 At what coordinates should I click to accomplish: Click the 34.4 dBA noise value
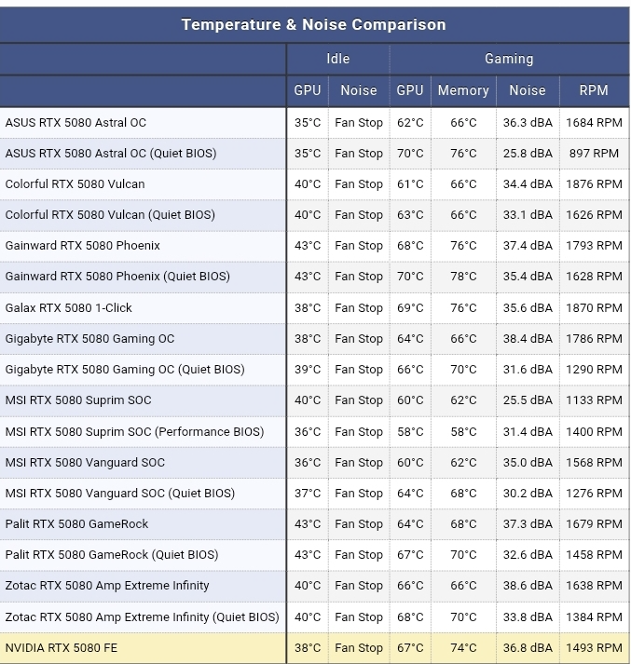click(x=528, y=184)
